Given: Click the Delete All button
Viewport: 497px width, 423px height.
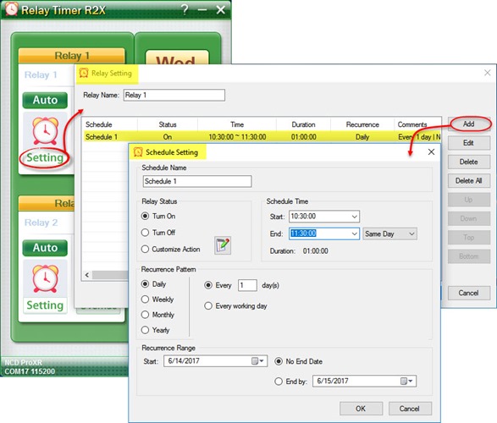Looking at the screenshot, I should tap(469, 181).
